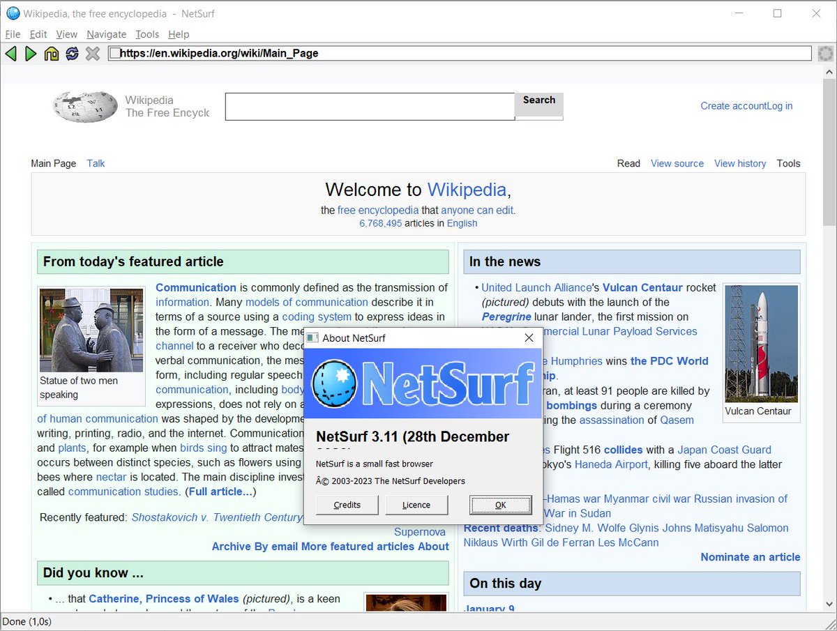Select the Wikipedia globe logo
The height and width of the screenshot is (631, 837).
pyautogui.click(x=84, y=106)
